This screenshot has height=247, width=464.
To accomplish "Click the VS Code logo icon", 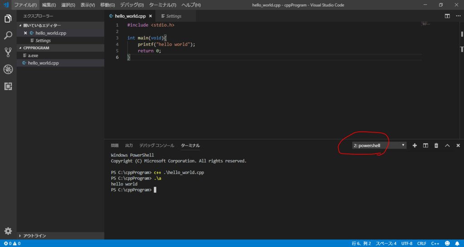I will click(x=5, y=5).
